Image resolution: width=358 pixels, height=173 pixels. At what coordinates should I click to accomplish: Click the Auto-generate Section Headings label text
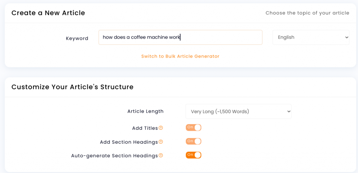pos(114,156)
